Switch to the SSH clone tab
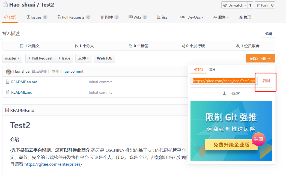Screen dimensions: 286x175 (212, 70)
